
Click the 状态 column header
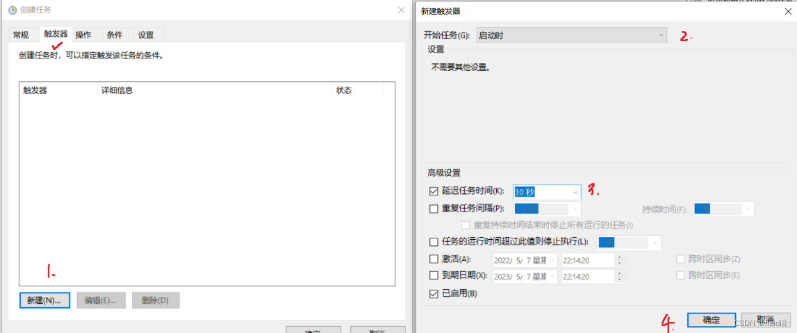[x=357, y=90]
